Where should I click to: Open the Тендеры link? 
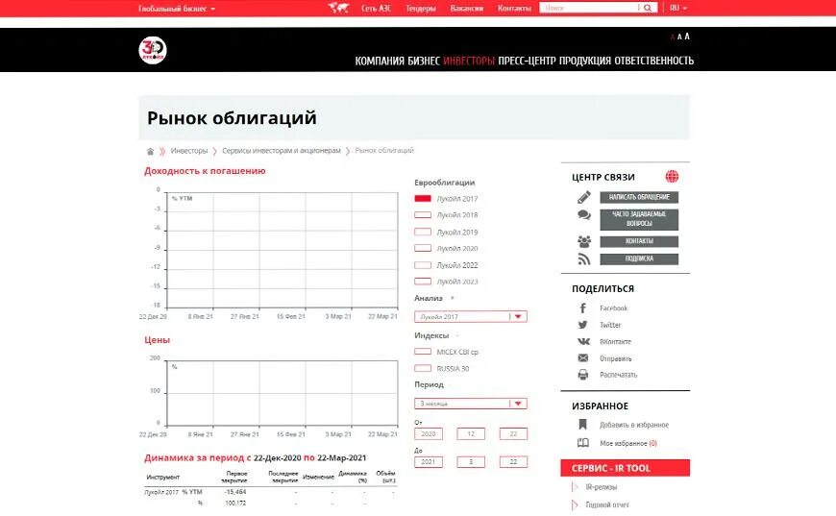[421, 8]
